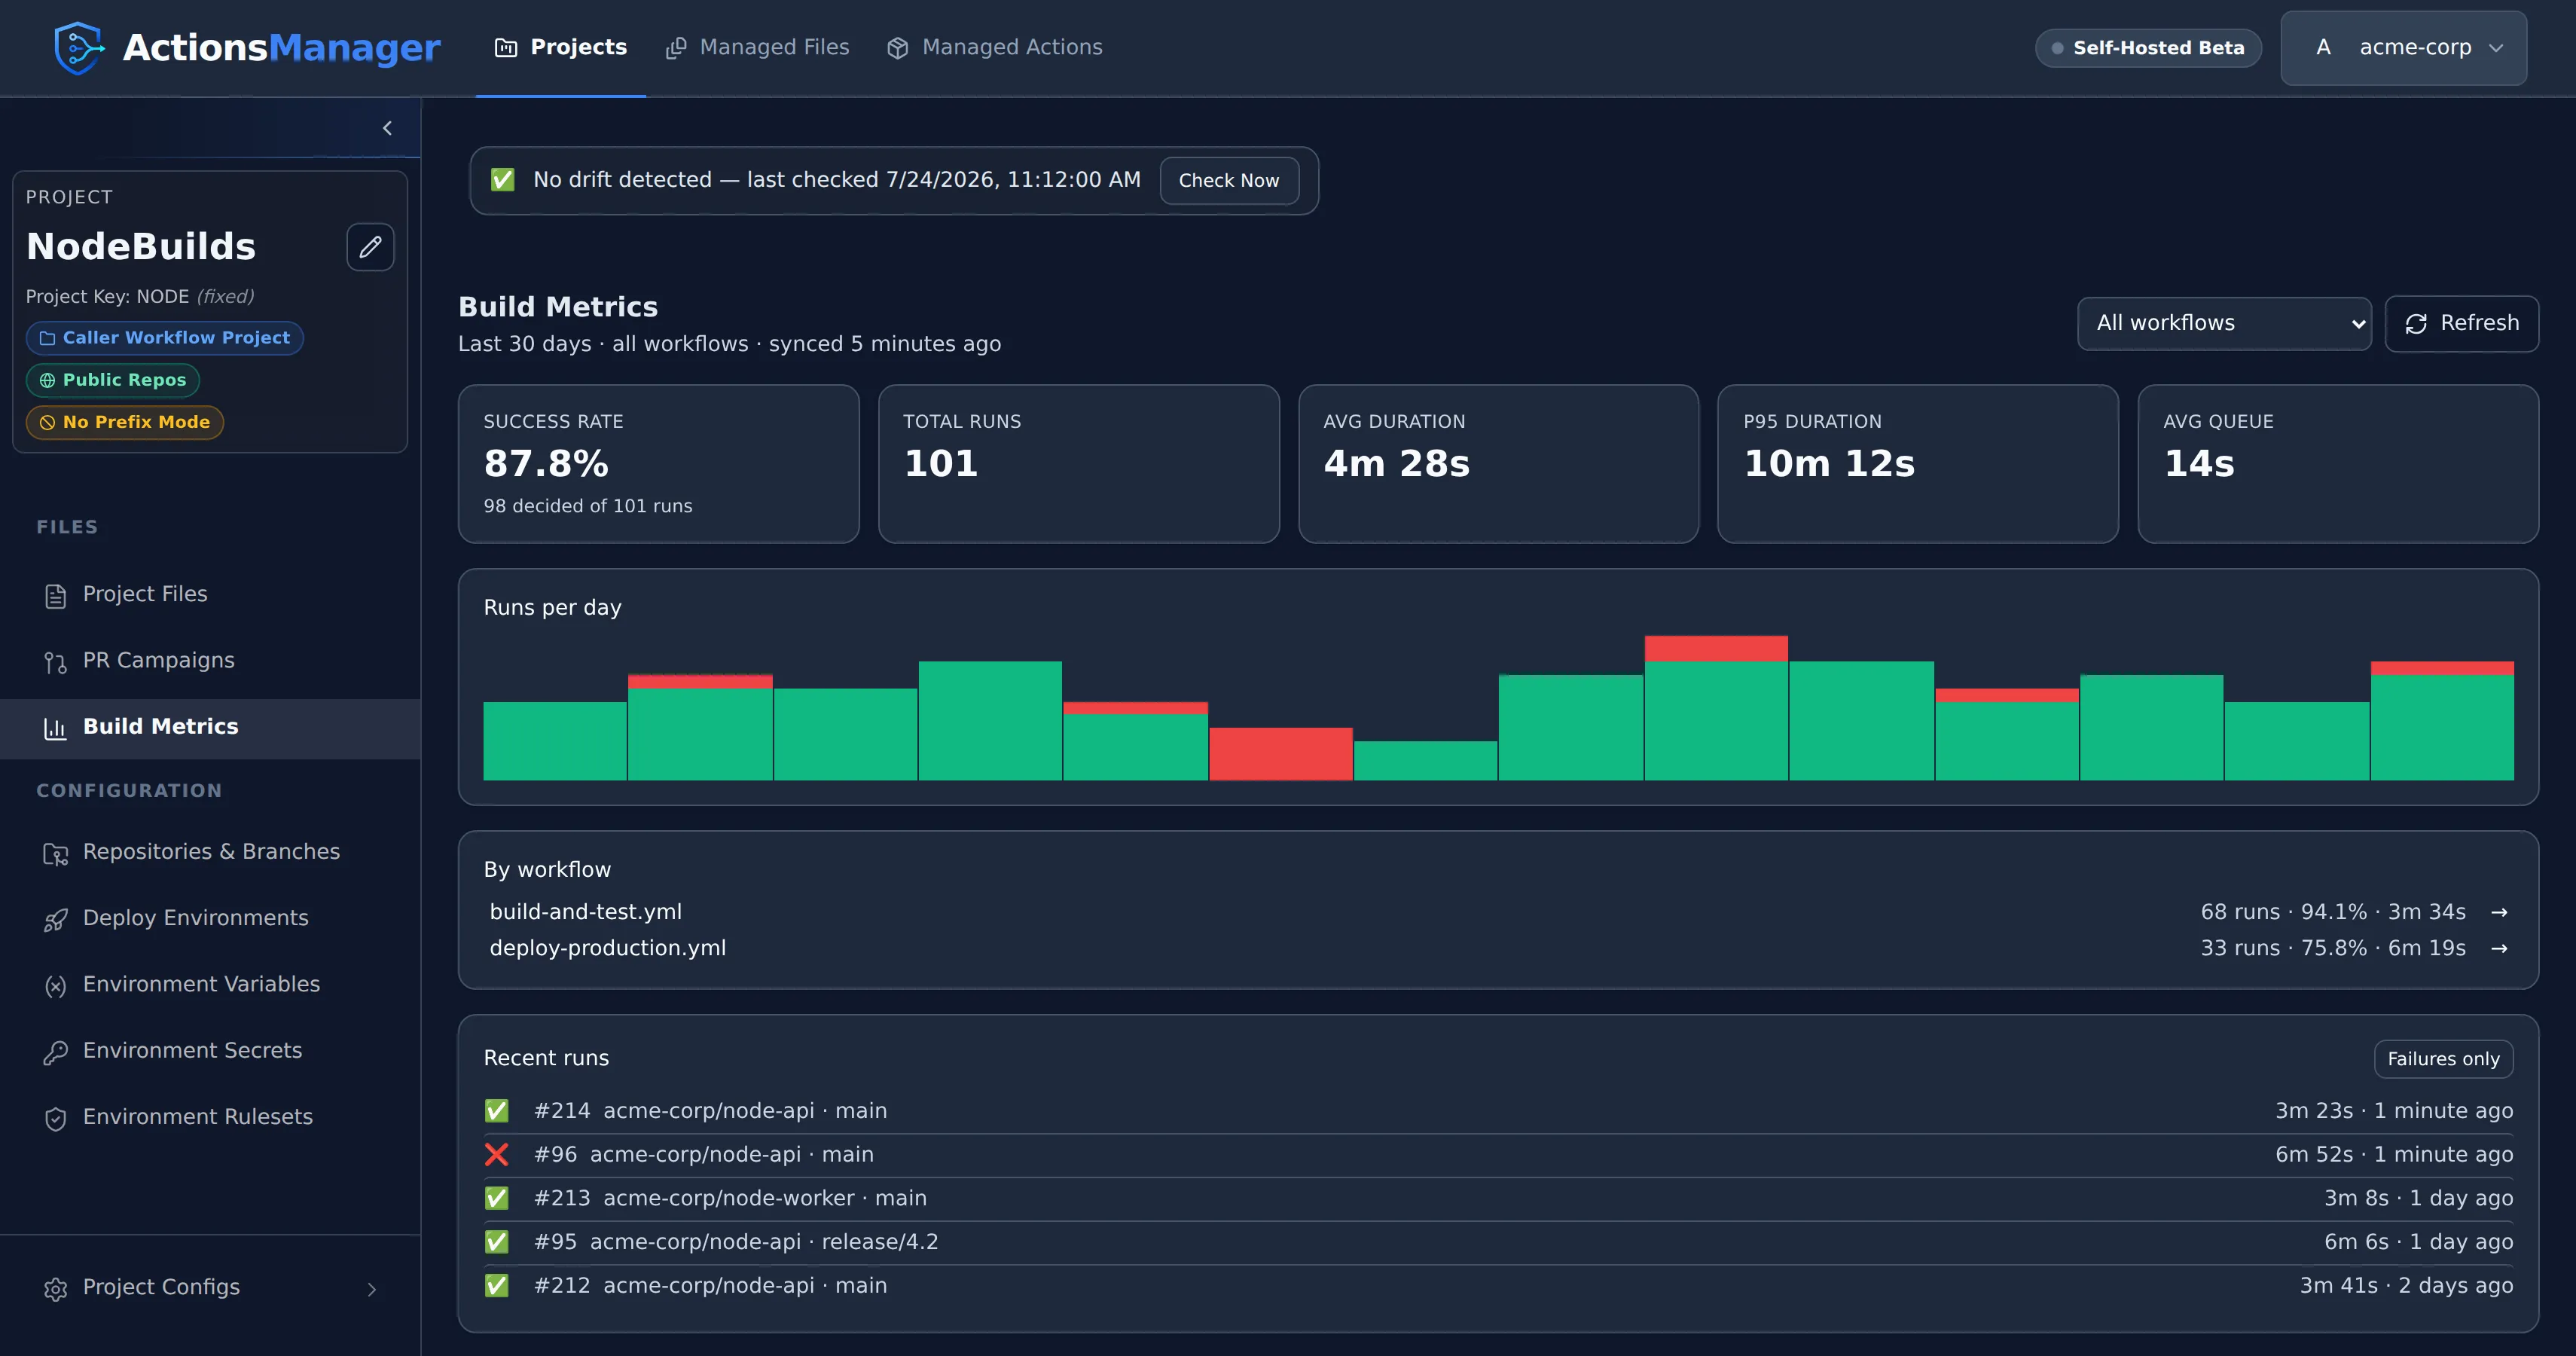Viewport: 2576px width, 1356px height.
Task: Click the P95 Duration 10m 12s card
Action: click(x=1917, y=464)
